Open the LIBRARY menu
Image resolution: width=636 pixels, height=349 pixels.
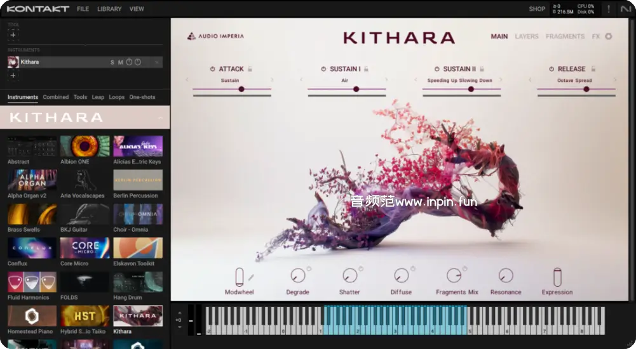[x=109, y=8]
